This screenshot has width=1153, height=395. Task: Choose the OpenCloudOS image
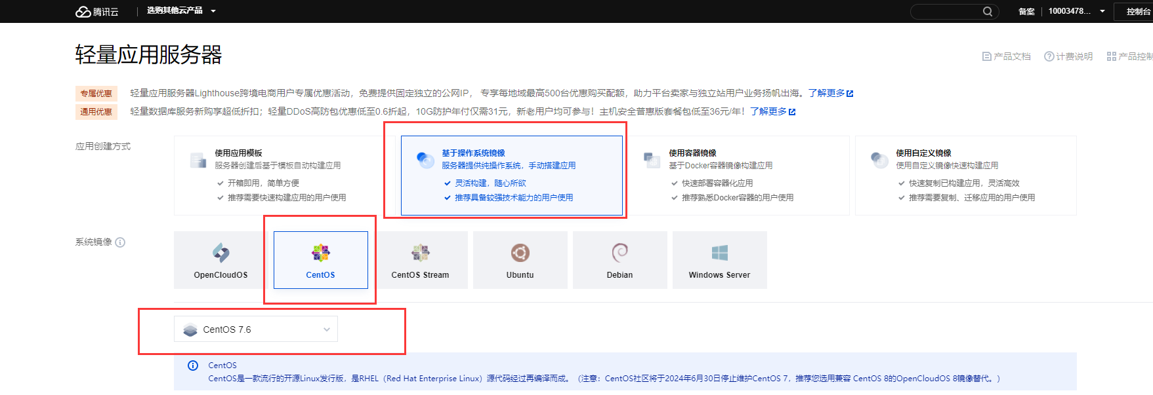click(x=221, y=260)
